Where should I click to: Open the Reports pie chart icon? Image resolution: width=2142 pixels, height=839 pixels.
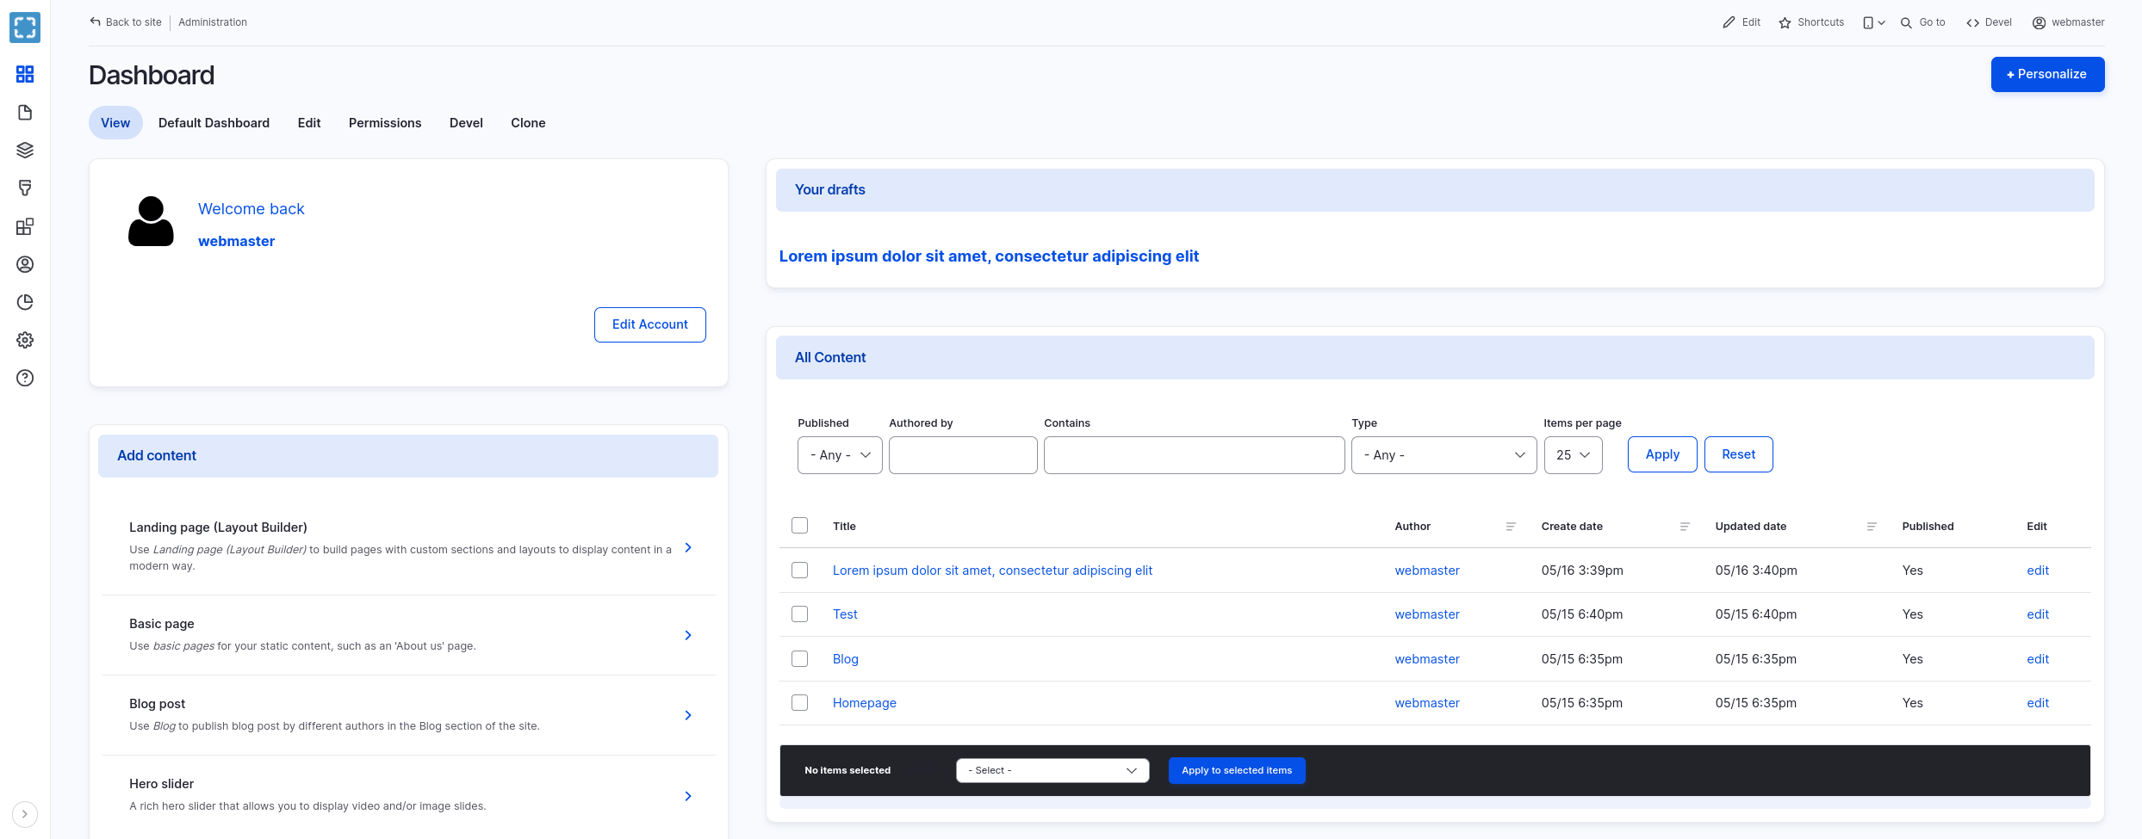(25, 302)
